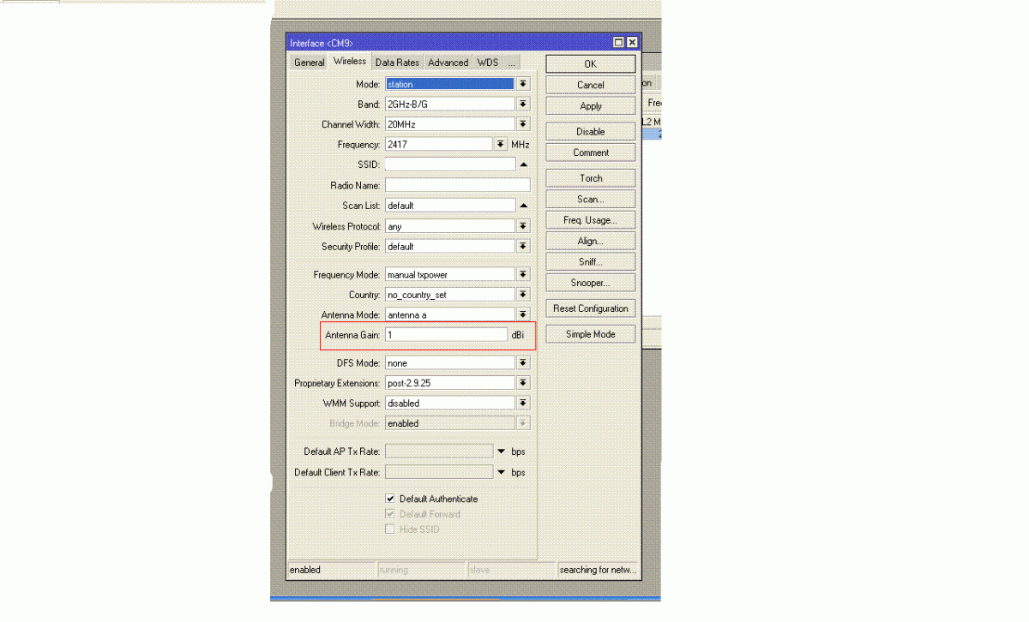Open the Advanced tab

coord(448,63)
